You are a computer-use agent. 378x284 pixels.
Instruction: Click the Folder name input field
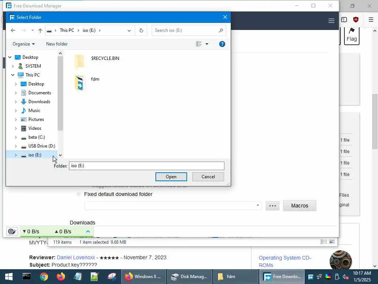pos(147,166)
